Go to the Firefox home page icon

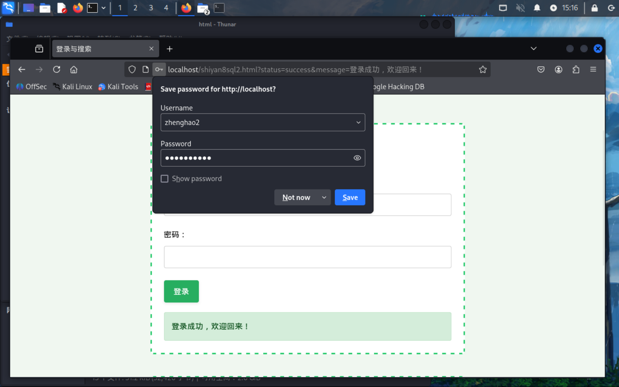coord(74,69)
